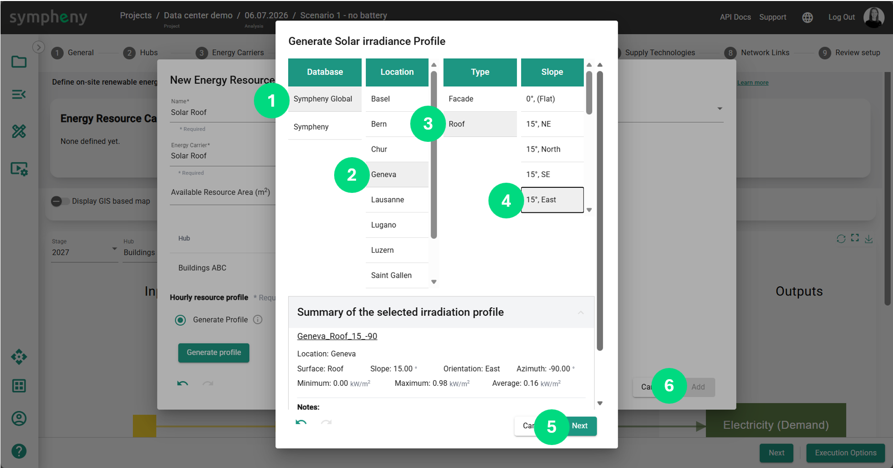This screenshot has width=893, height=468.
Task: Select the Roof type
Action: click(x=480, y=124)
